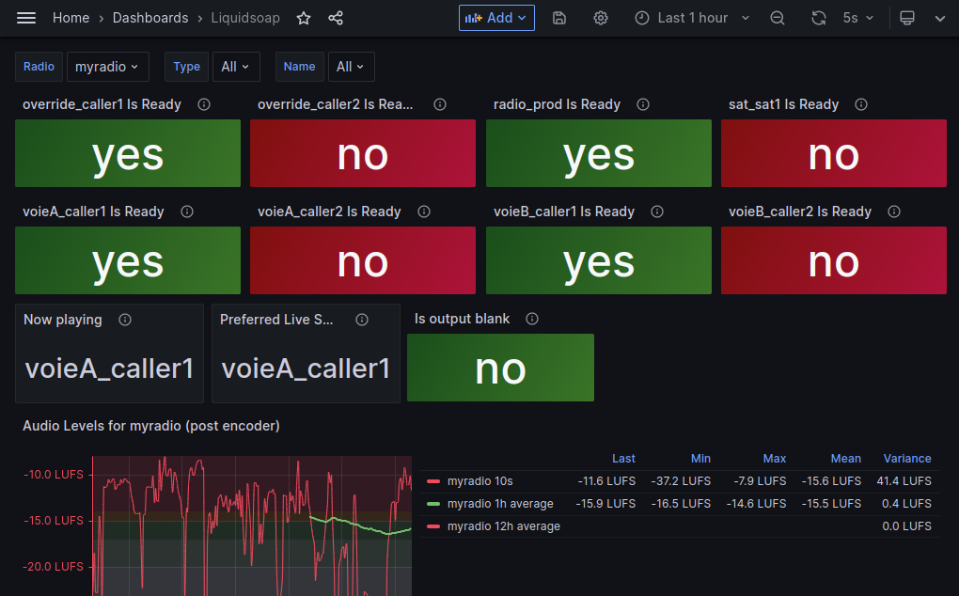
Task: Click the Now playing voieA_caller1 value
Action: [109, 369]
